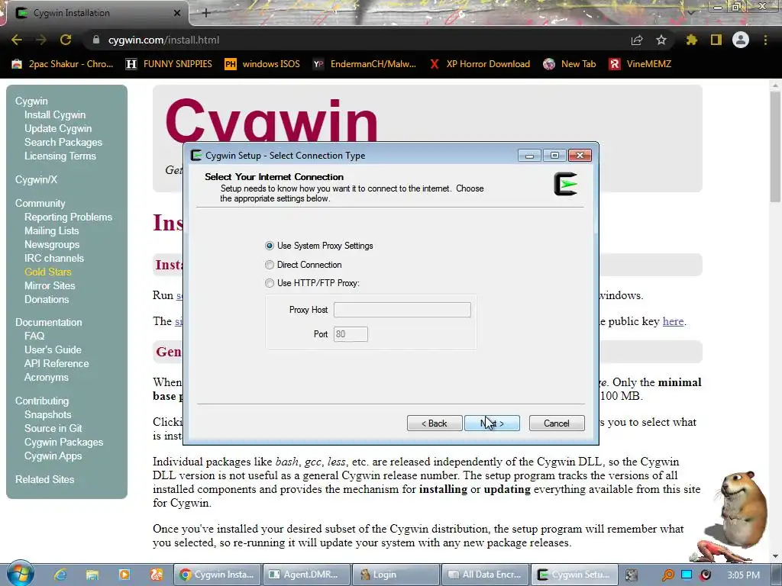Click the Cygwin Setup title bar icon
This screenshot has height=586, width=782.
(196, 156)
